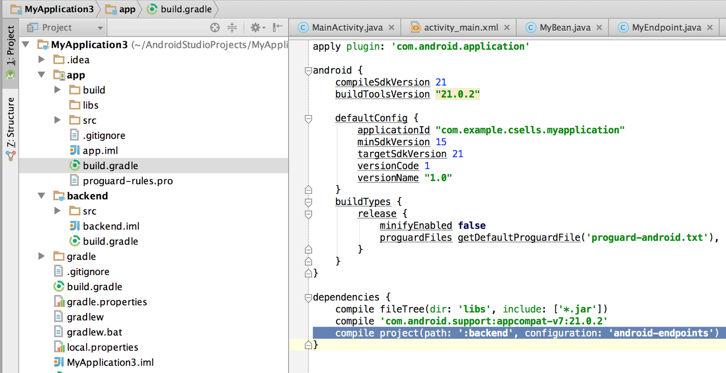Click the scroll-from-source target icon

(215, 28)
